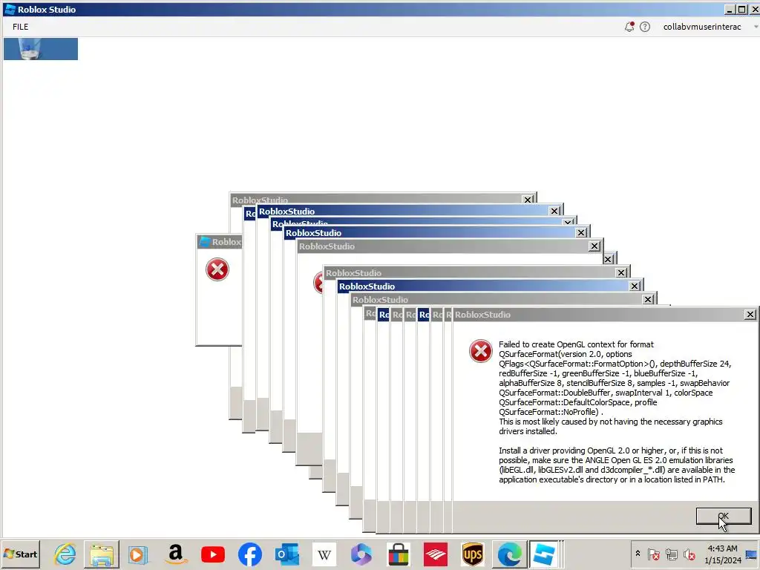
Task: Maximize the Roblox Studio main window
Action: coord(741,9)
